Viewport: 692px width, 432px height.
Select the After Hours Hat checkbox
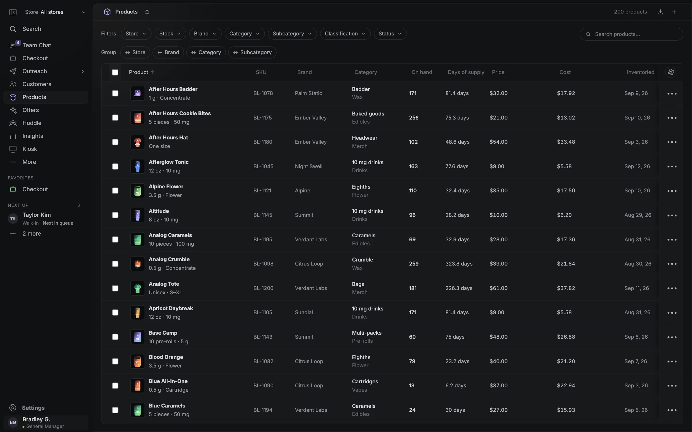[x=115, y=142]
